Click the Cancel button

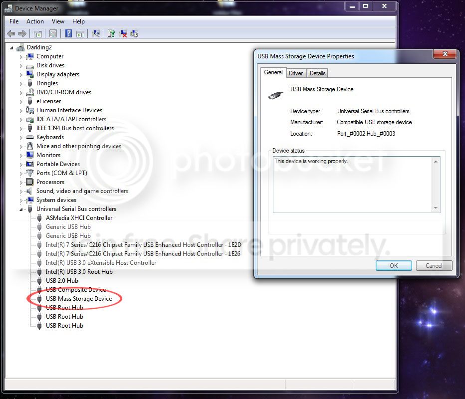(434, 266)
